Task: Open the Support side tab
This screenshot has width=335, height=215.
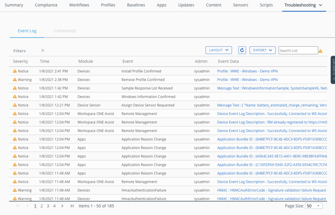Action: point(333,70)
